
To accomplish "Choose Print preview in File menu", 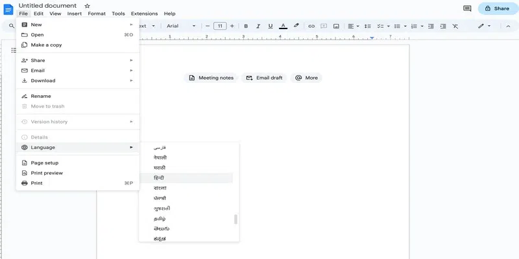I will pos(77,173).
